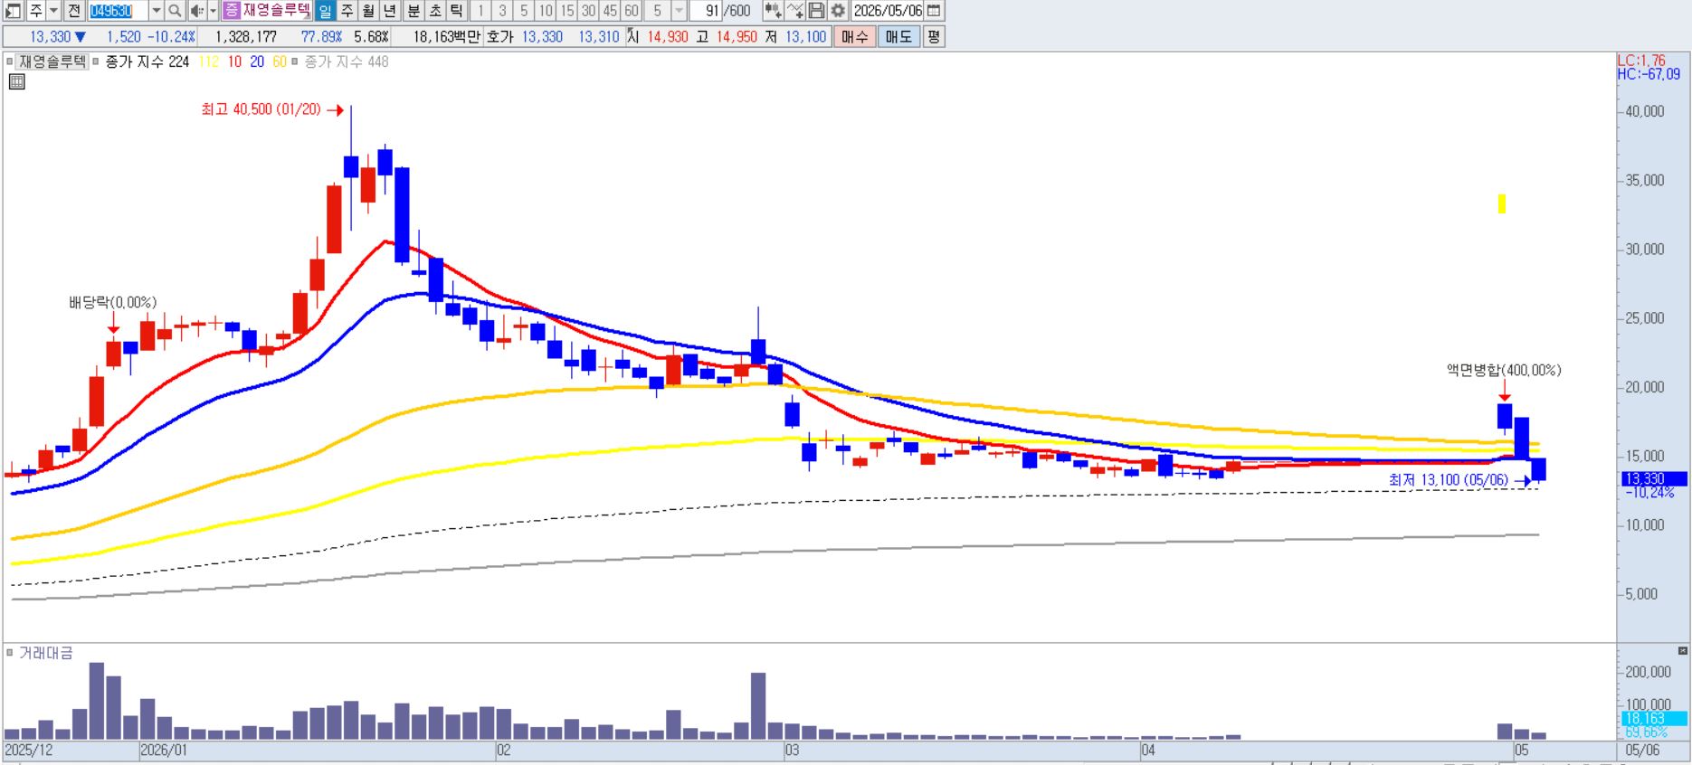The height and width of the screenshot is (765, 1692).
Task: Toggle the 종가 지수 448 legend square
Action: tap(295, 61)
